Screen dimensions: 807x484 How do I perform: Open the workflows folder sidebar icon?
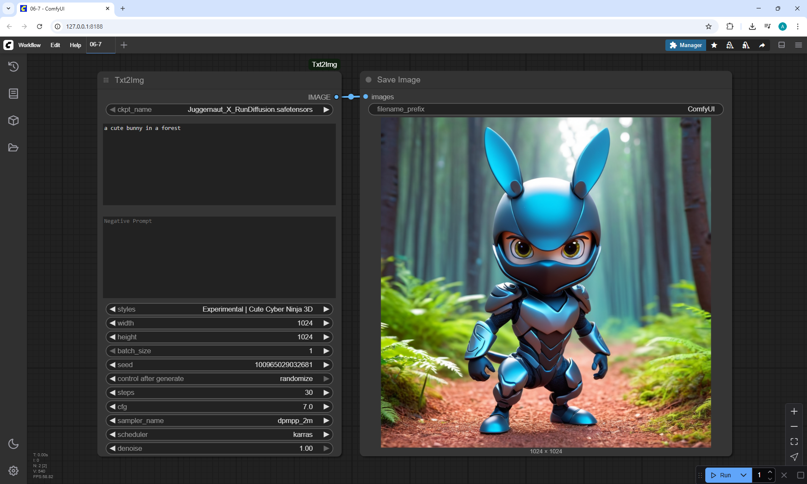tap(13, 148)
